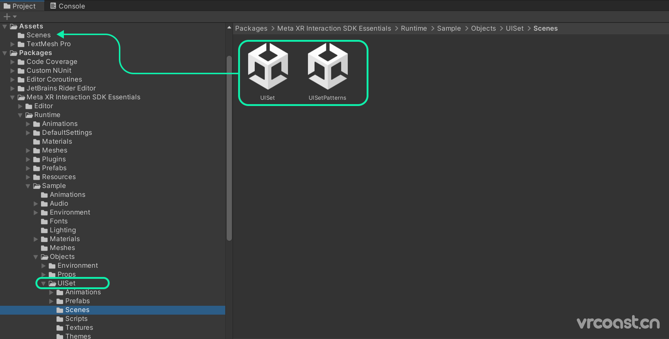Select the Textures folder icon
Viewport: 669px width, 339px height.
pyautogui.click(x=60, y=328)
